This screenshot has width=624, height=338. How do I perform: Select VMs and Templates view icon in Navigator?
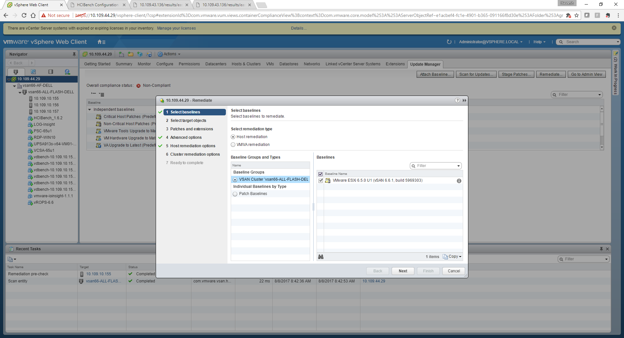pos(33,72)
